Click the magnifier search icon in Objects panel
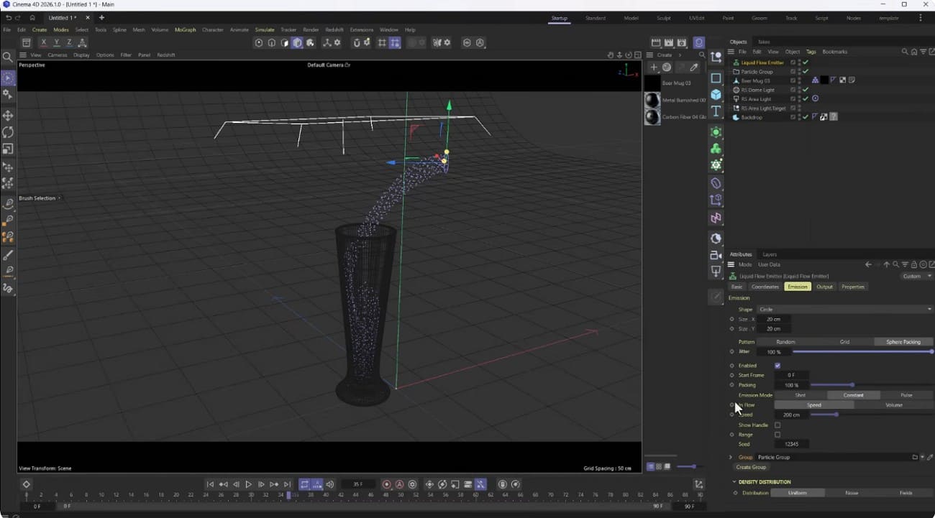935x518 pixels. pyautogui.click(x=904, y=51)
